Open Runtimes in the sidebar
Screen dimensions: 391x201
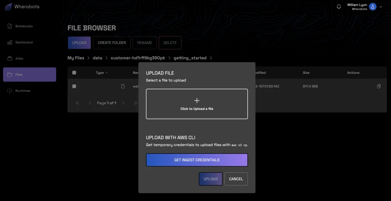pos(29,91)
